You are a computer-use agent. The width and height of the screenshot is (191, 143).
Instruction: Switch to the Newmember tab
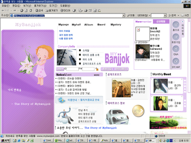click(x=144, y=22)
